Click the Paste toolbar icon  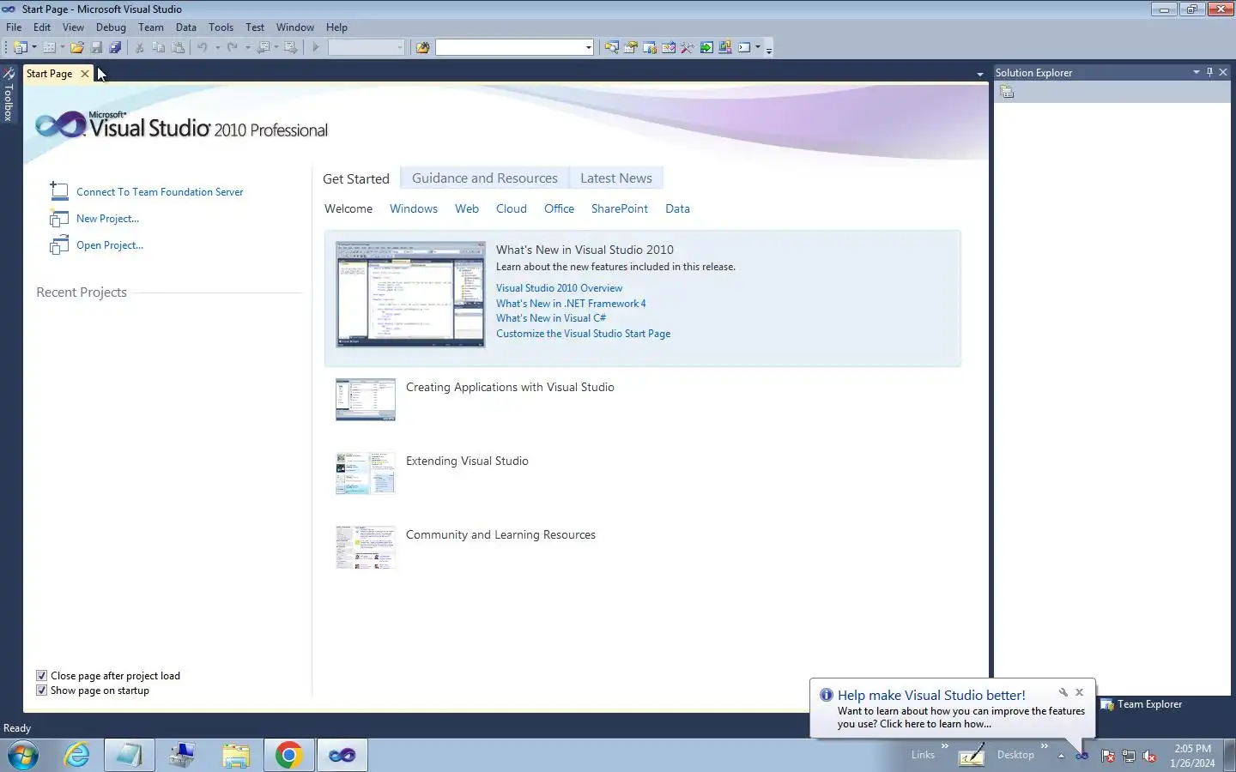pyautogui.click(x=178, y=47)
